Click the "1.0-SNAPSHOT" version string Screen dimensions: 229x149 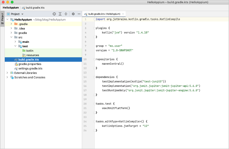122,50
